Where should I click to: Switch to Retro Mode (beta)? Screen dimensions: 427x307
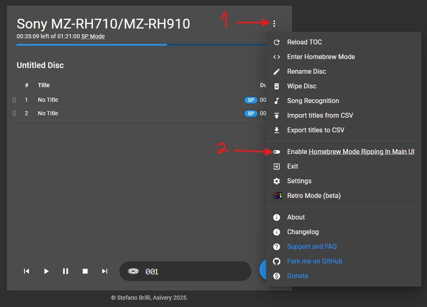pyautogui.click(x=343, y=196)
